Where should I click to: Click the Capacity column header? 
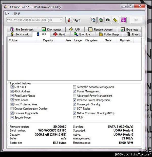(x=45, y=40)
